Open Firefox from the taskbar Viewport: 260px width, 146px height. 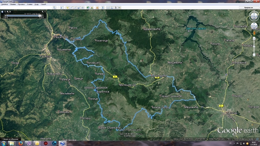tap(20, 143)
